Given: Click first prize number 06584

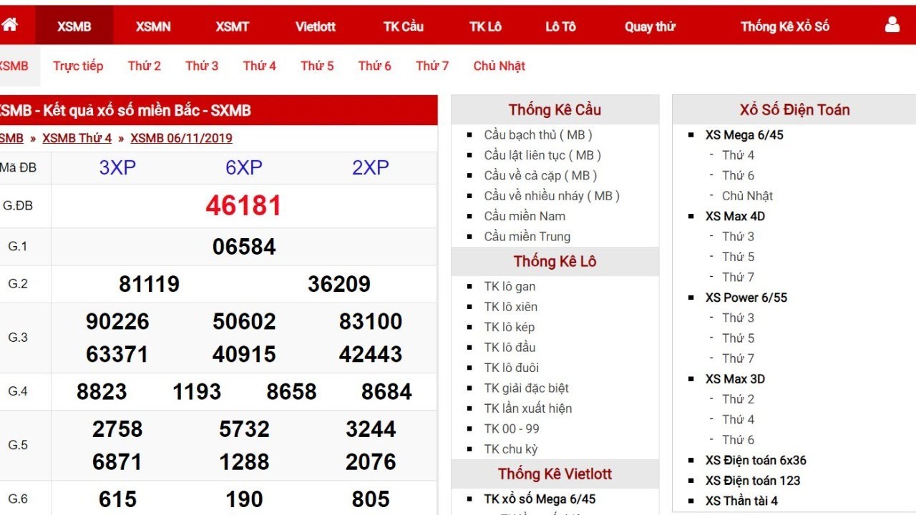Looking at the screenshot, I should [244, 247].
